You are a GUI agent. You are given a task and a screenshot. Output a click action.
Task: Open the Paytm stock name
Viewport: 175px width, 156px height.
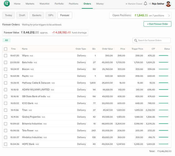25,76
